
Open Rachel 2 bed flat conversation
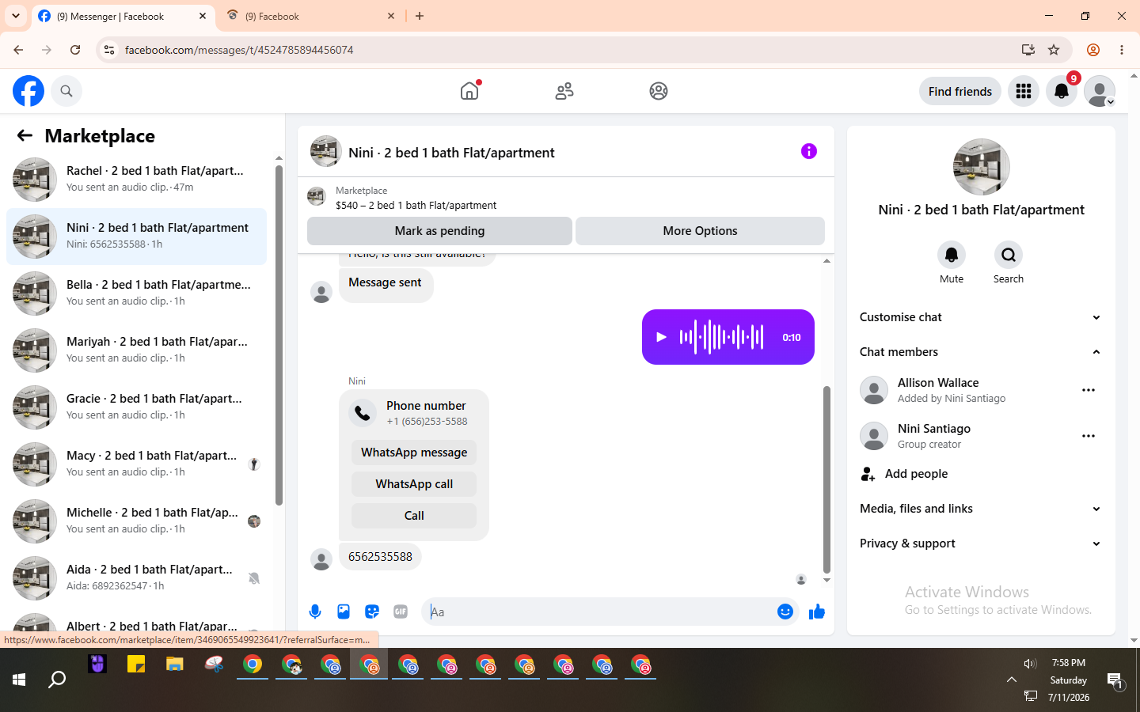point(136,180)
